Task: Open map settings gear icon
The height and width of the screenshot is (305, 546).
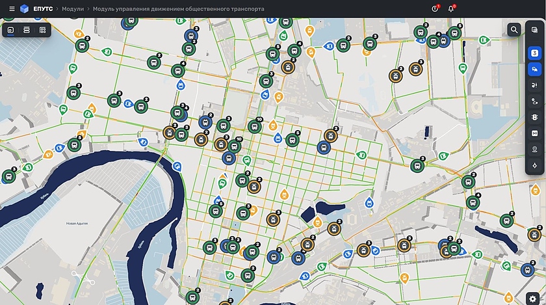Action: coord(533,298)
